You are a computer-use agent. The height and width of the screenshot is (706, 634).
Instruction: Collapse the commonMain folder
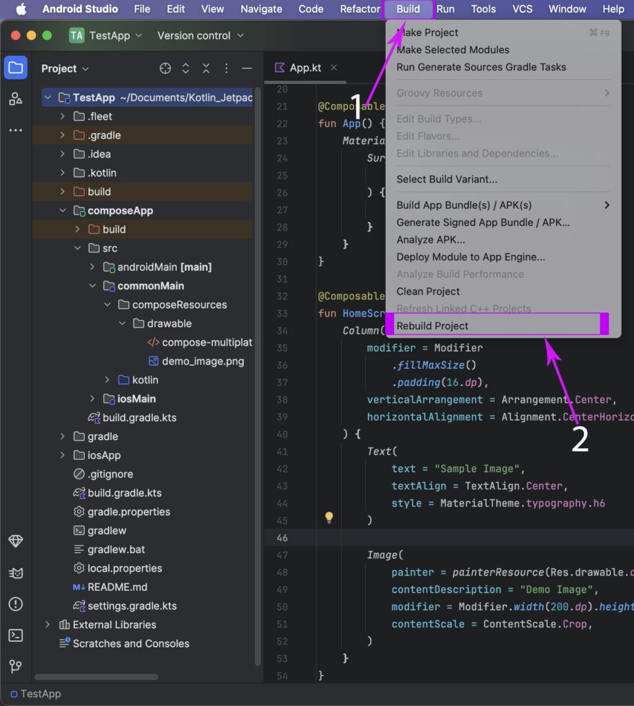tap(92, 286)
